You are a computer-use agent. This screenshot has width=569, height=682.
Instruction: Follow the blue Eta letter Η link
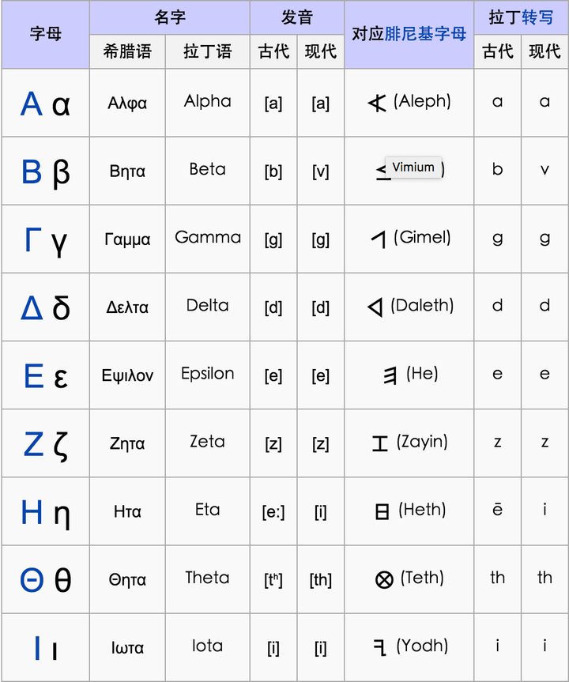(x=32, y=512)
